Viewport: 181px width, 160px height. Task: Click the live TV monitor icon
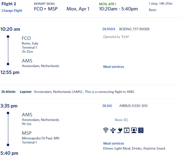(x=141, y=130)
